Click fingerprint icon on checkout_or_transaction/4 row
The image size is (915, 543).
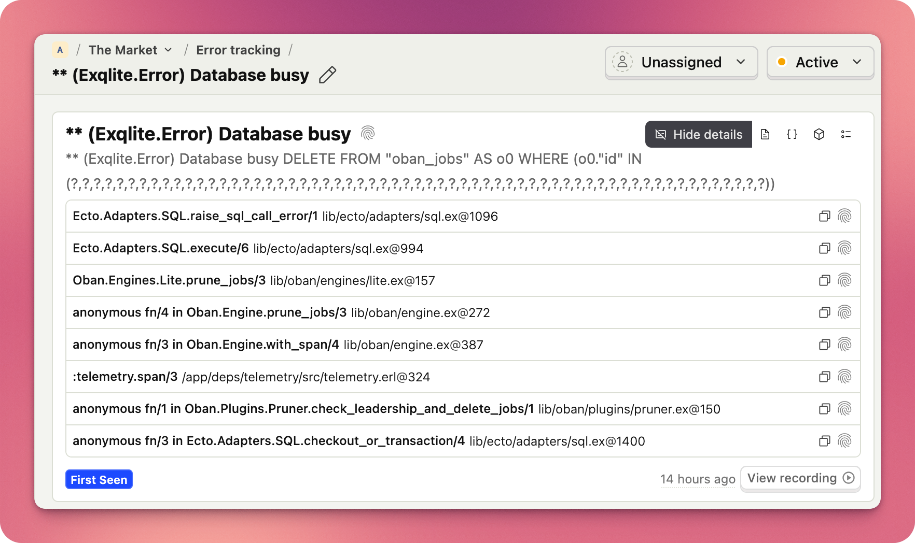click(x=844, y=441)
